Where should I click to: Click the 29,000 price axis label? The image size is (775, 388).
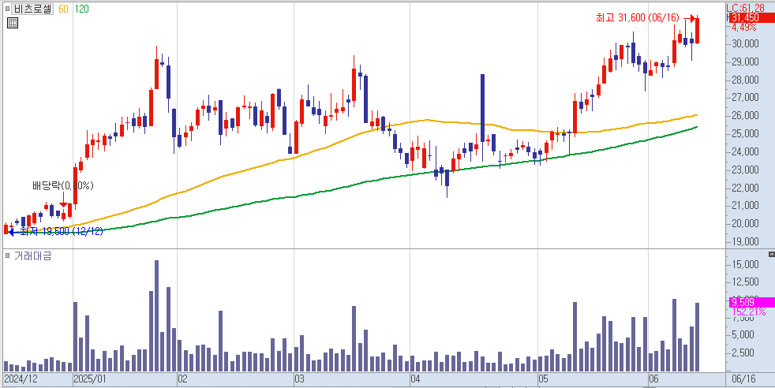[746, 62]
